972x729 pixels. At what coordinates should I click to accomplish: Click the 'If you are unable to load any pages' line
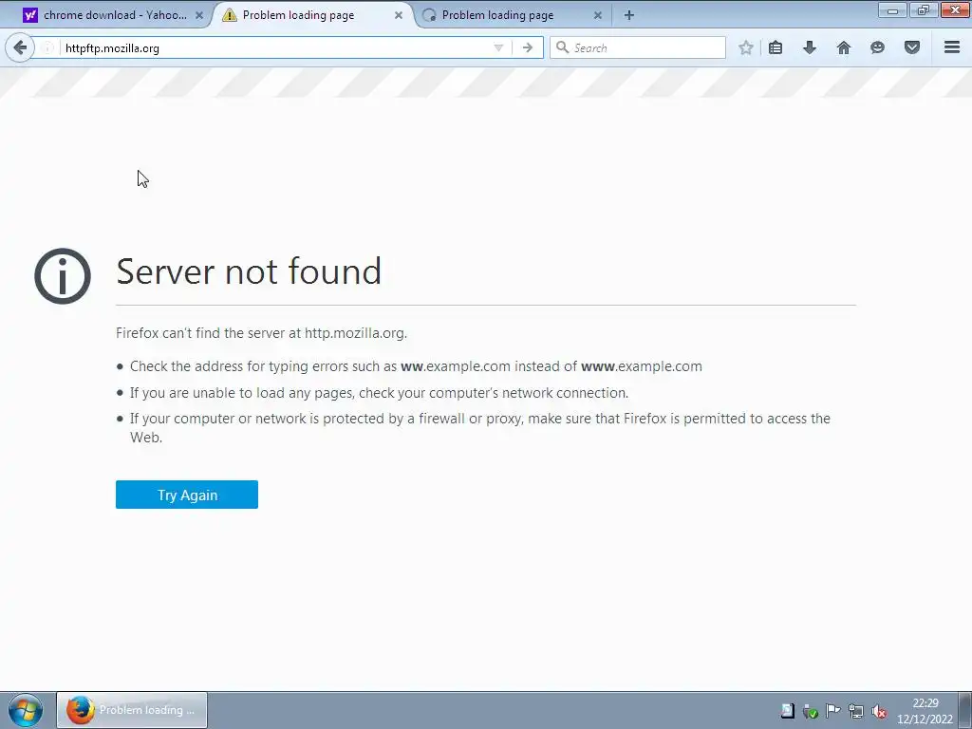(379, 393)
